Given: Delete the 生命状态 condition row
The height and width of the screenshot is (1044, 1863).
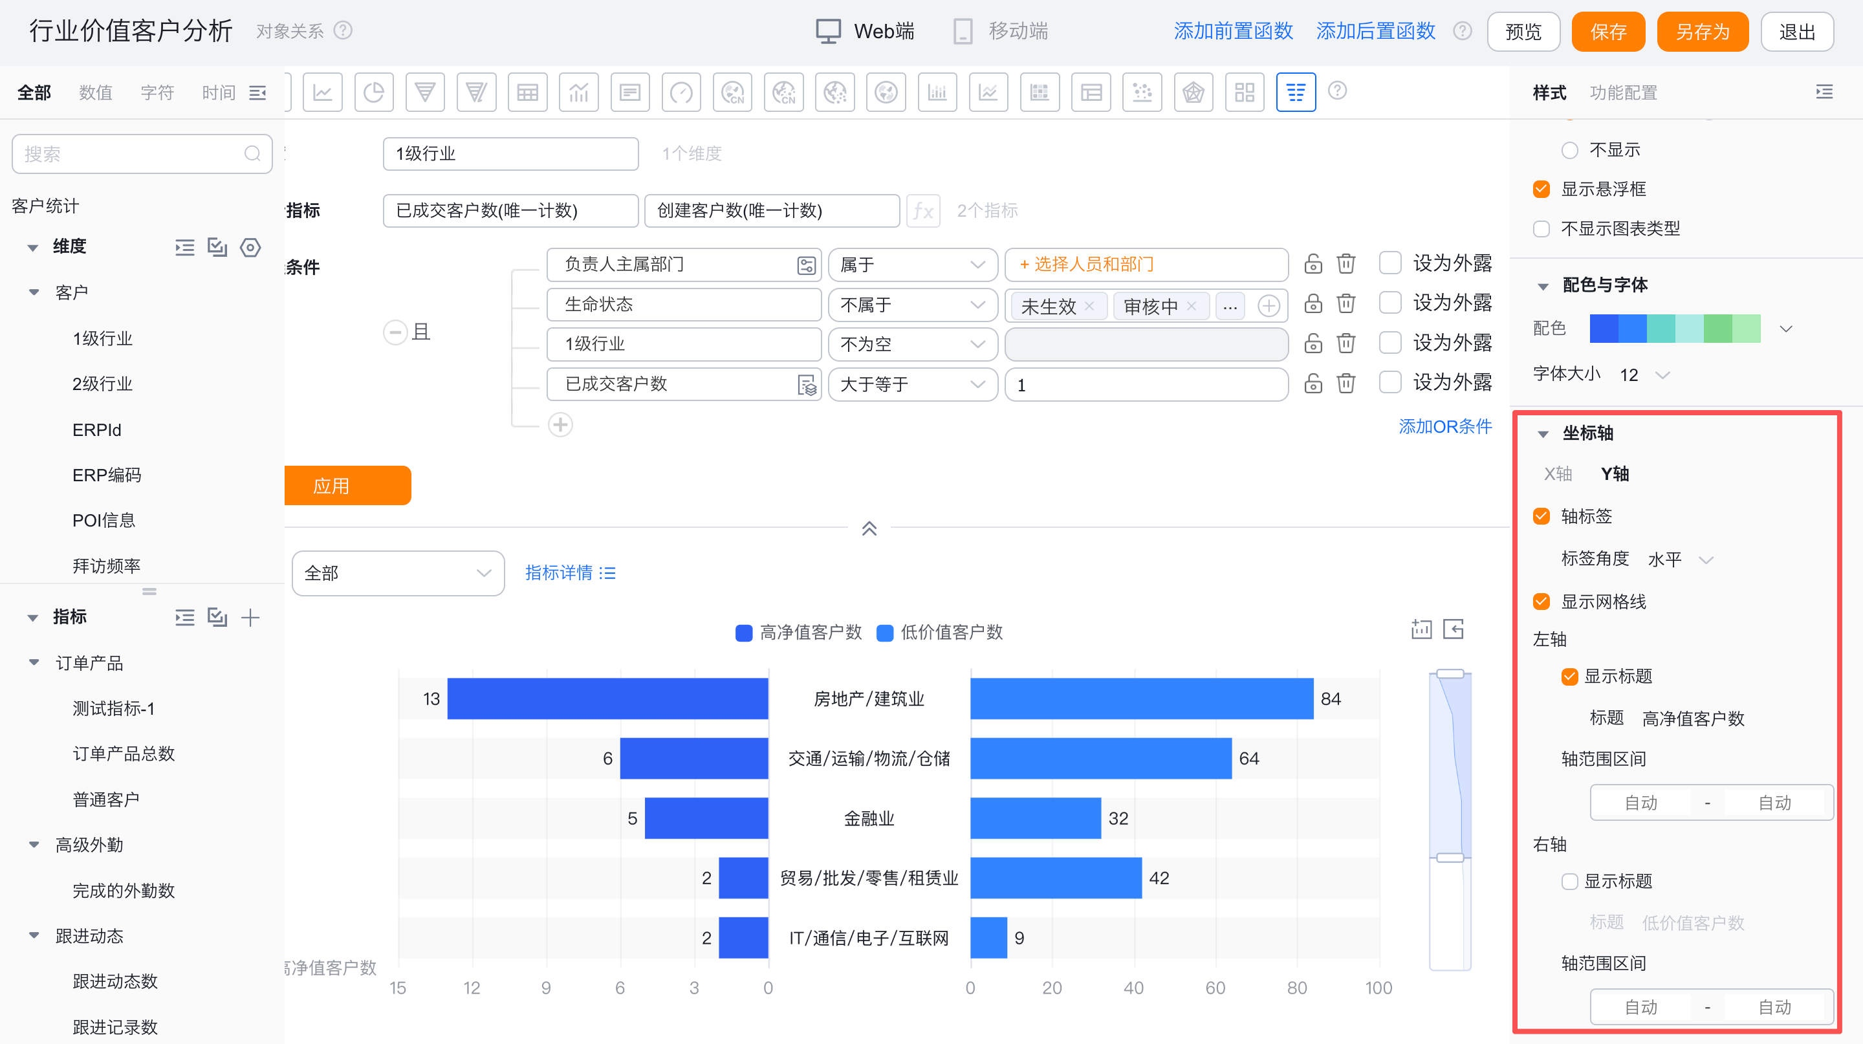Looking at the screenshot, I should tap(1345, 303).
